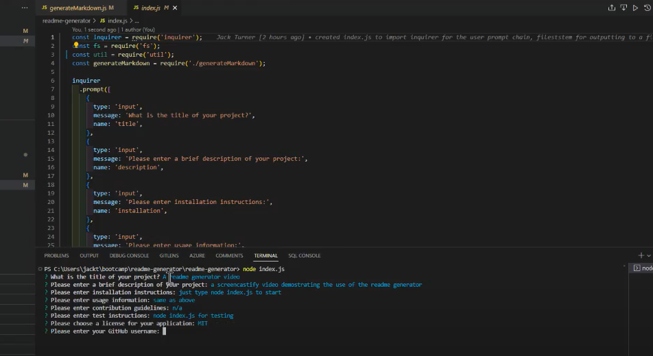Close the index.js editor tab

tap(174, 8)
